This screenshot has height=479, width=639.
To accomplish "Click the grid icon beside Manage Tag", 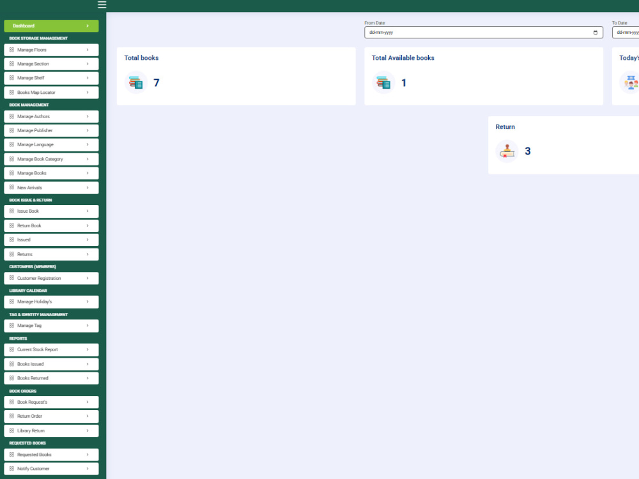I will click(12, 326).
